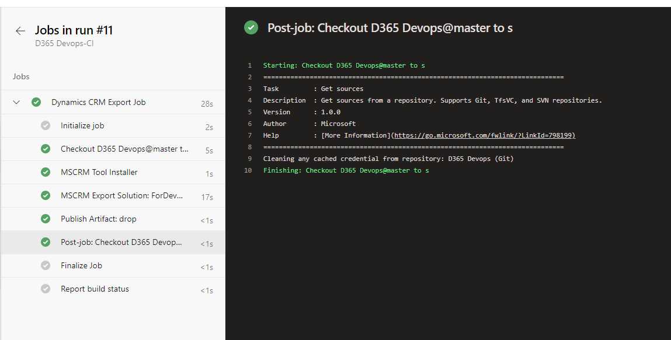This screenshot has width=671, height=340.
Task: Click log line 4 Description text
Action: tap(432, 100)
